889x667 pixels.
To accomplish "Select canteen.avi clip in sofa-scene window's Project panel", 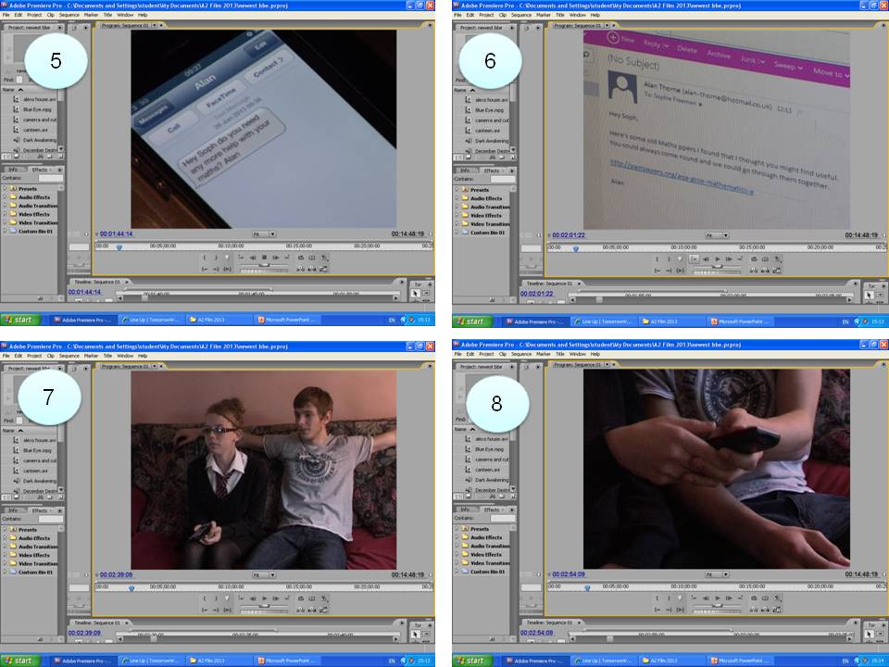I will coord(35,471).
